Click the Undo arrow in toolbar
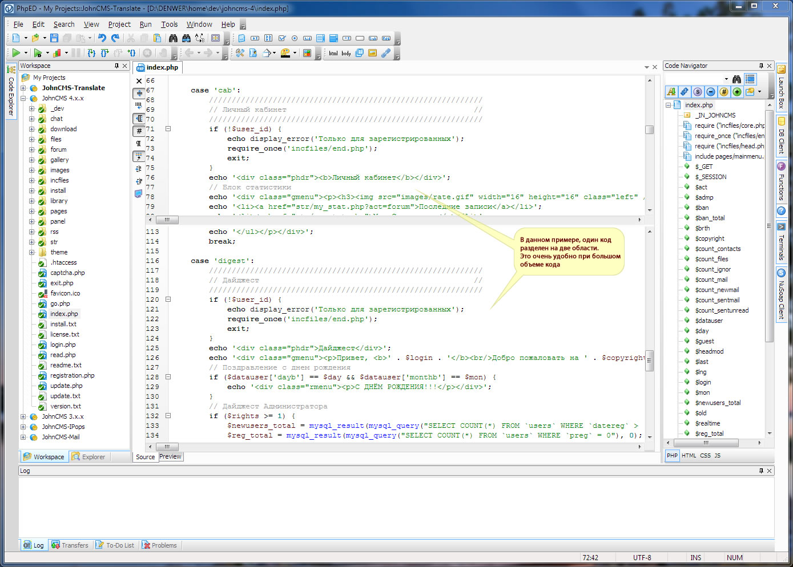 coord(102,38)
